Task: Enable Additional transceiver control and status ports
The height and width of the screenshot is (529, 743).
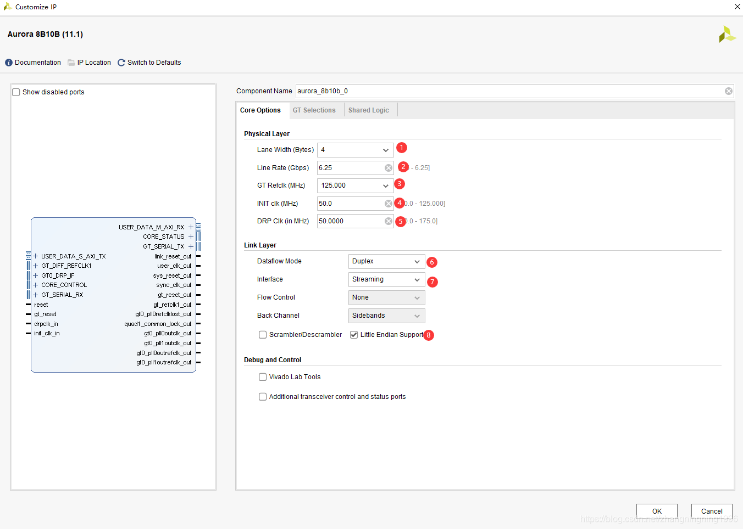Action: pyautogui.click(x=263, y=397)
